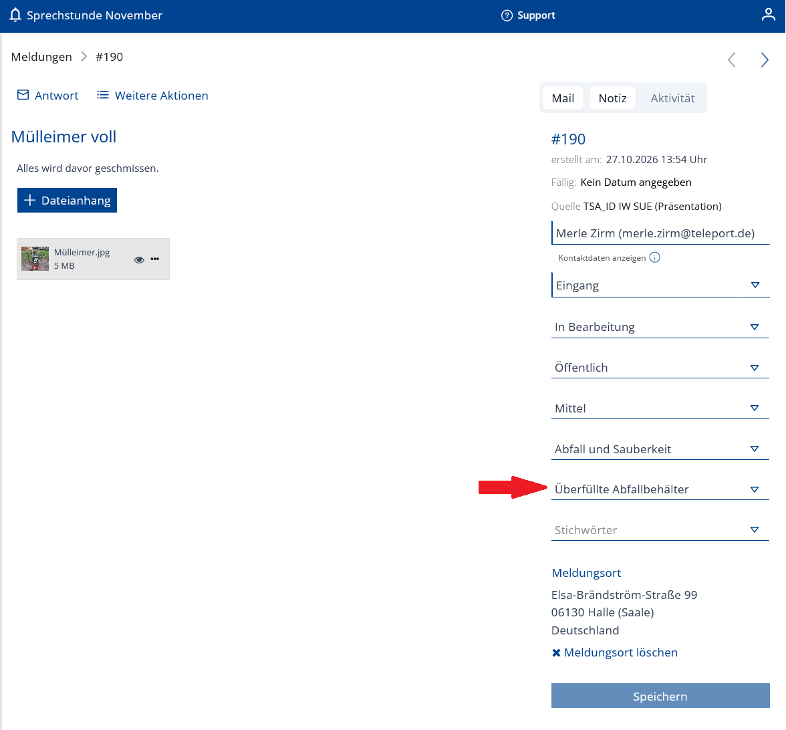Click the Support help icon
This screenshot has height=730, width=786.
tap(507, 15)
